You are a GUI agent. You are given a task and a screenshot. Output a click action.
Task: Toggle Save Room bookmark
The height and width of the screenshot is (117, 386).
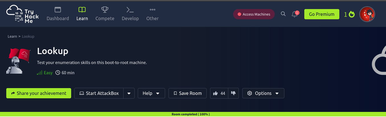(188, 93)
